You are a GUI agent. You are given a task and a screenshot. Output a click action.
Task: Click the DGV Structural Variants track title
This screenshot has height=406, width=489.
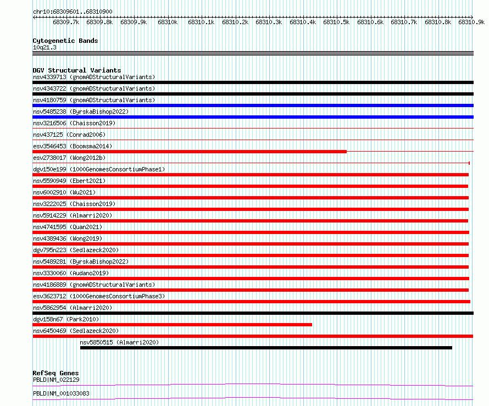pyautogui.click(x=77, y=70)
